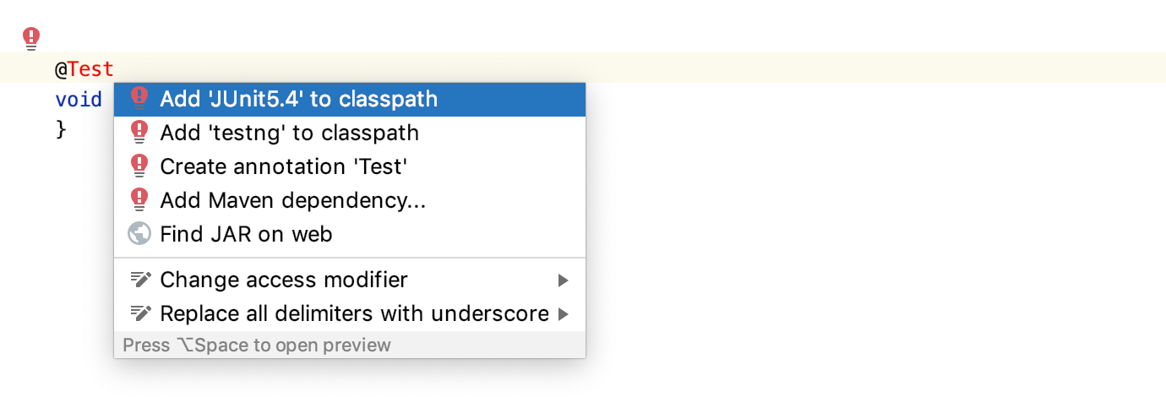Viewport: 1166px width, 419px height.
Task: Click the red error bulb in the gutter
Action: pos(31,38)
